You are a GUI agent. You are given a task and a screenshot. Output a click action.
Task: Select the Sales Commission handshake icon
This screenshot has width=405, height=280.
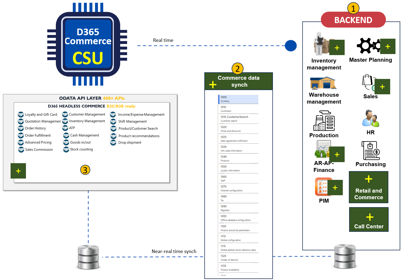21,149
